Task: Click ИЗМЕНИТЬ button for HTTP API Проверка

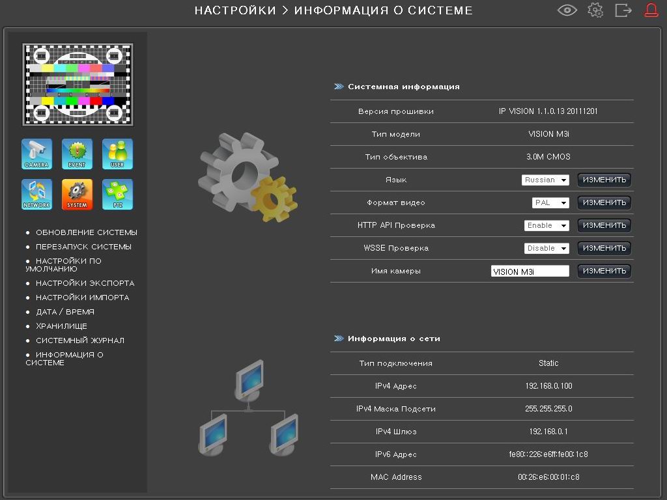Action: point(604,225)
